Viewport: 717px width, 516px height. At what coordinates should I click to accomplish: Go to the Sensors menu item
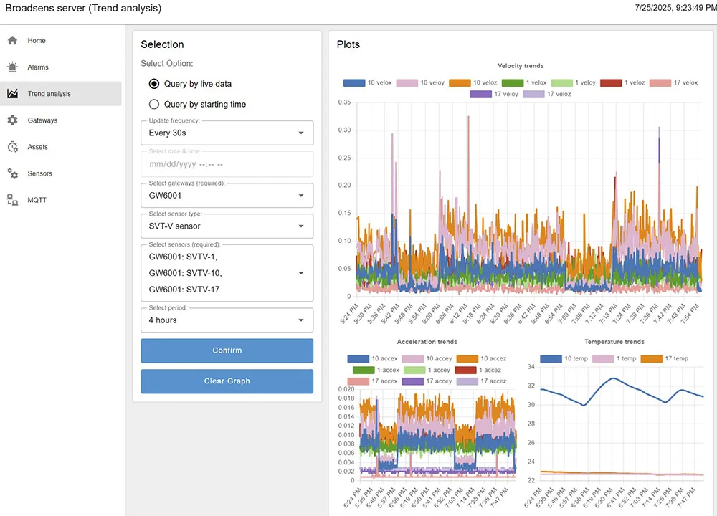click(39, 173)
